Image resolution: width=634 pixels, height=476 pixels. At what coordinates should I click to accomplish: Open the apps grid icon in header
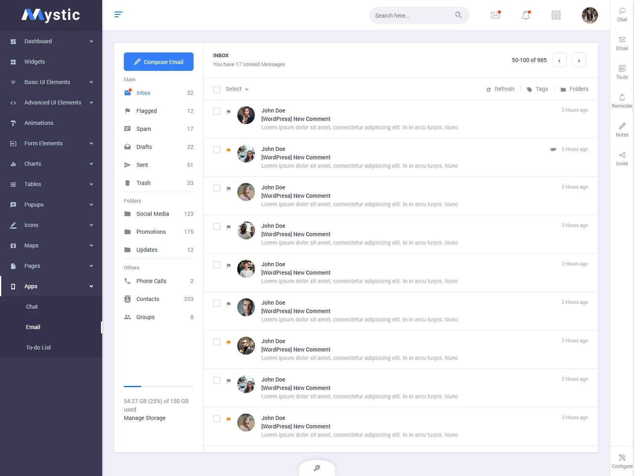click(556, 15)
